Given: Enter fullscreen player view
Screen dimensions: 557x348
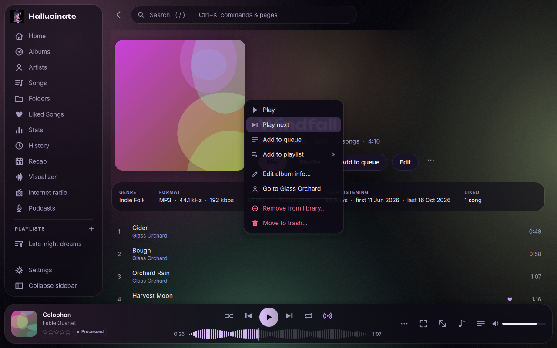Looking at the screenshot, I should pos(423,324).
